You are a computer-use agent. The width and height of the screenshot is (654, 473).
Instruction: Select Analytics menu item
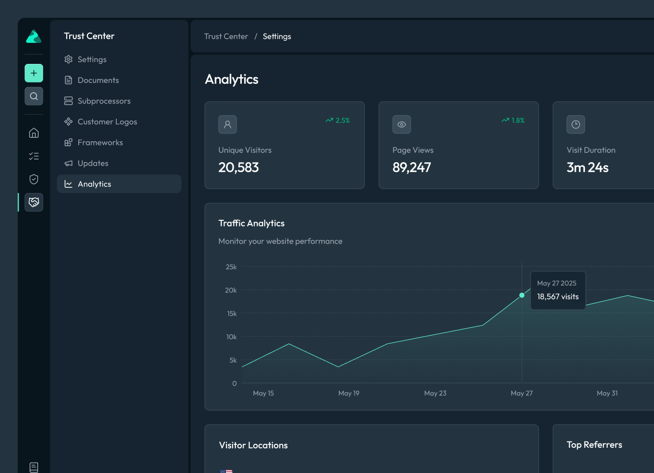coord(119,184)
